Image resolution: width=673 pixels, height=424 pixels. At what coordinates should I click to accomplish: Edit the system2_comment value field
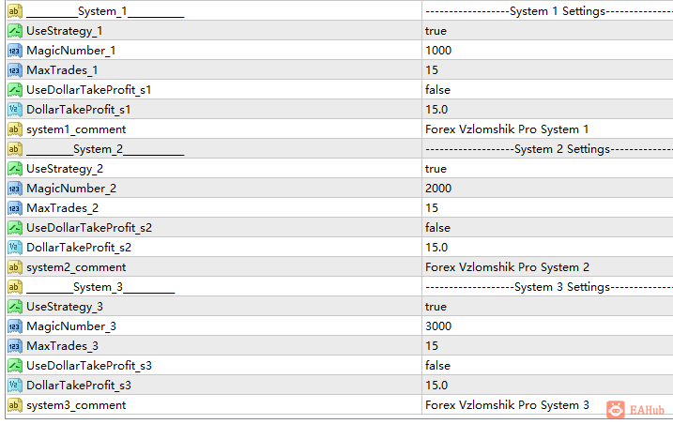(507, 267)
